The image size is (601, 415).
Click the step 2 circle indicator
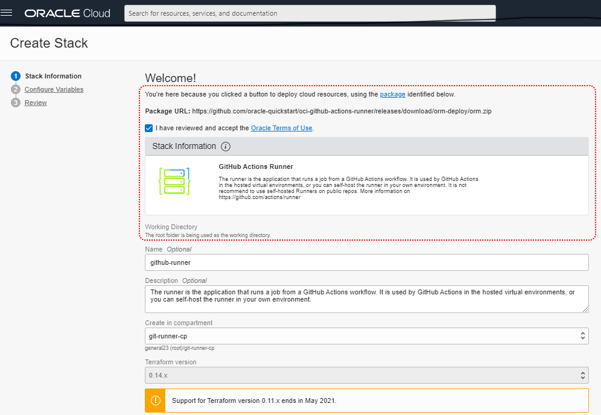point(16,90)
